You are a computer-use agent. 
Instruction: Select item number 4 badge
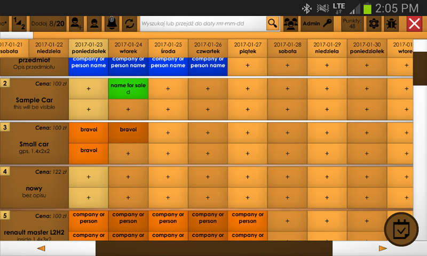[x=5, y=171]
